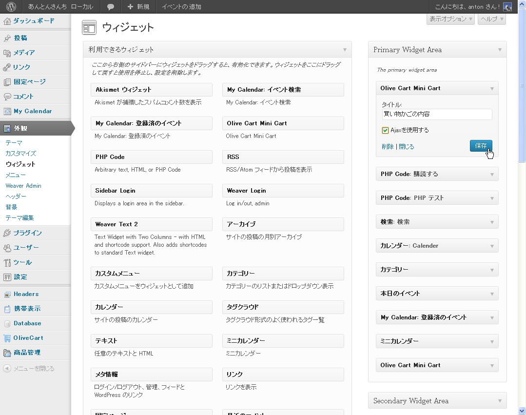Click the 商品管理 folder icon
Screen dimensions: 526x415
click(7, 353)
